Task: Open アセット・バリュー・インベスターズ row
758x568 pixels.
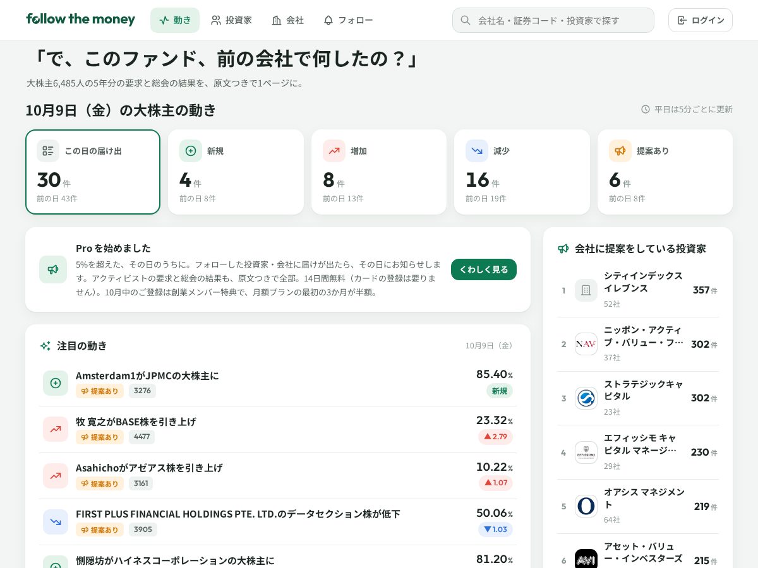Action: point(638,551)
